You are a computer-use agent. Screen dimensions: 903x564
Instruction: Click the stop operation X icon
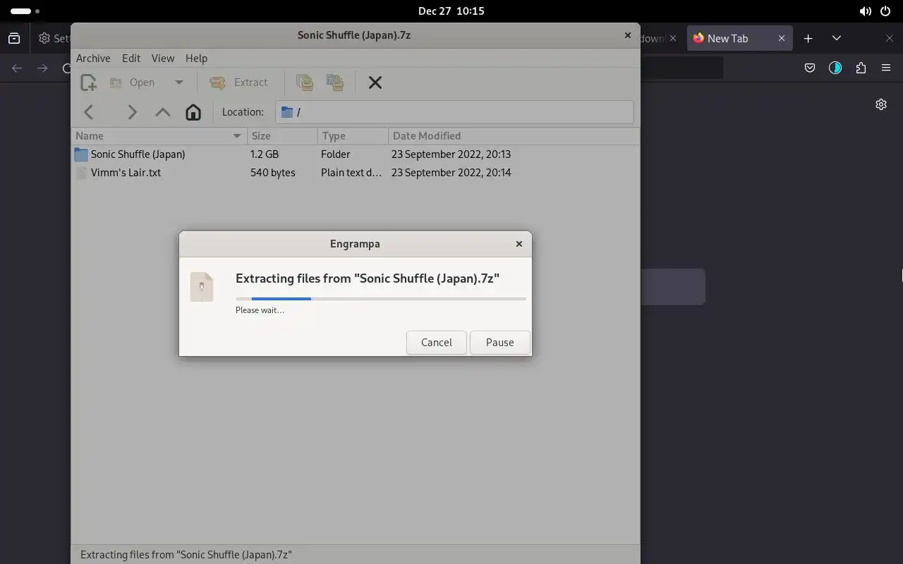point(375,82)
